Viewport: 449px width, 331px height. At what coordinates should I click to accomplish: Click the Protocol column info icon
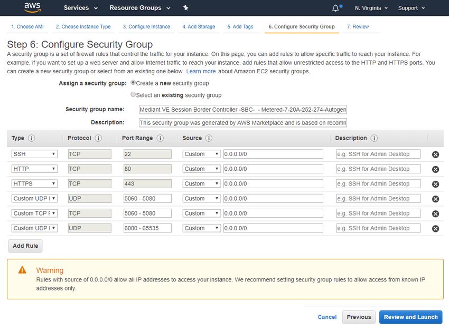click(x=98, y=138)
